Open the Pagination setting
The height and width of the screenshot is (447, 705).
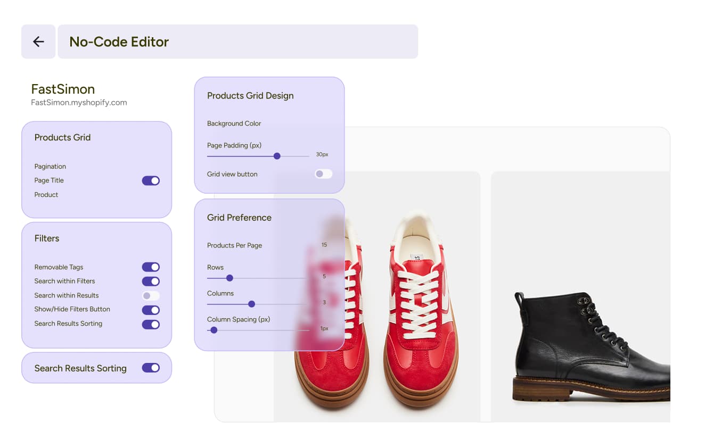coord(50,167)
